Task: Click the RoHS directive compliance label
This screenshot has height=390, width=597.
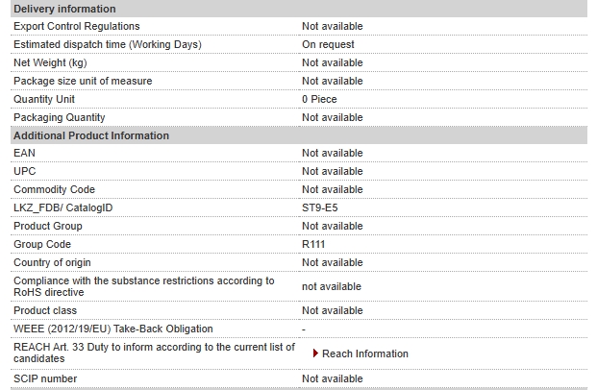Action: coord(144,286)
